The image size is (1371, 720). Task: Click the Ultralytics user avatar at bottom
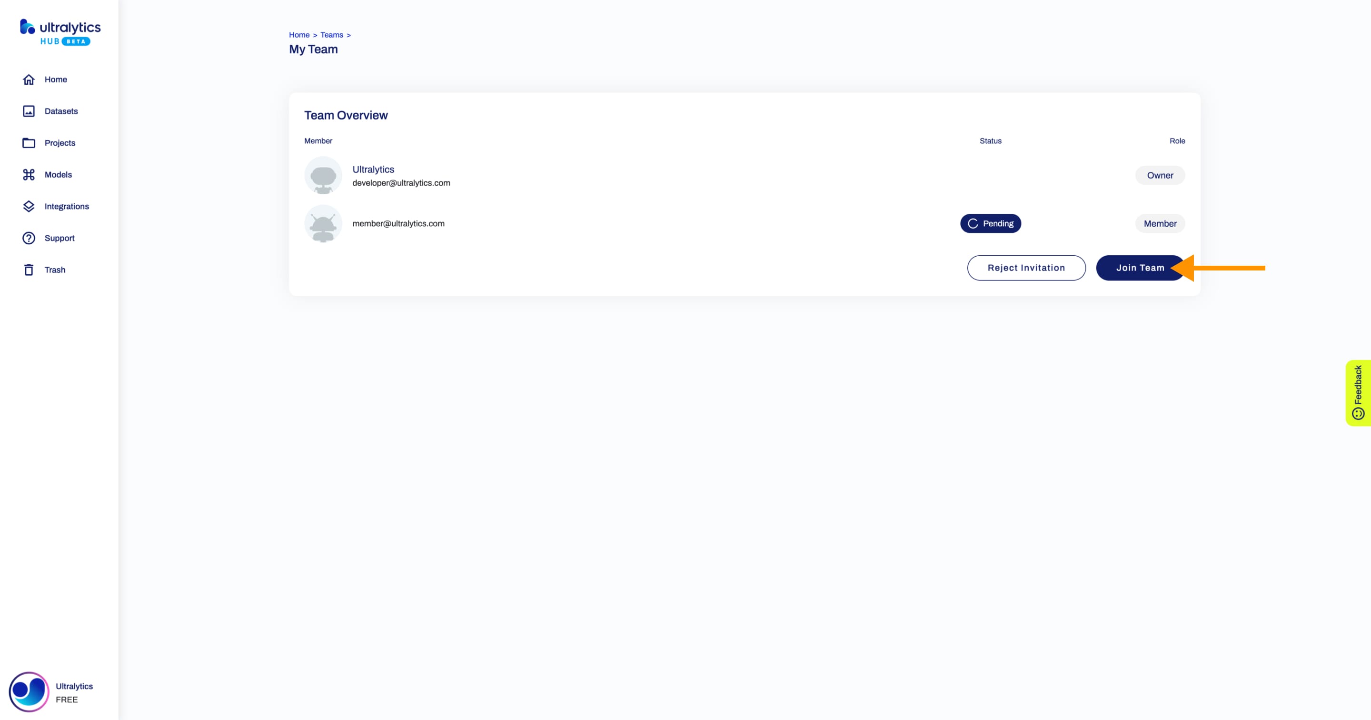pos(28,691)
